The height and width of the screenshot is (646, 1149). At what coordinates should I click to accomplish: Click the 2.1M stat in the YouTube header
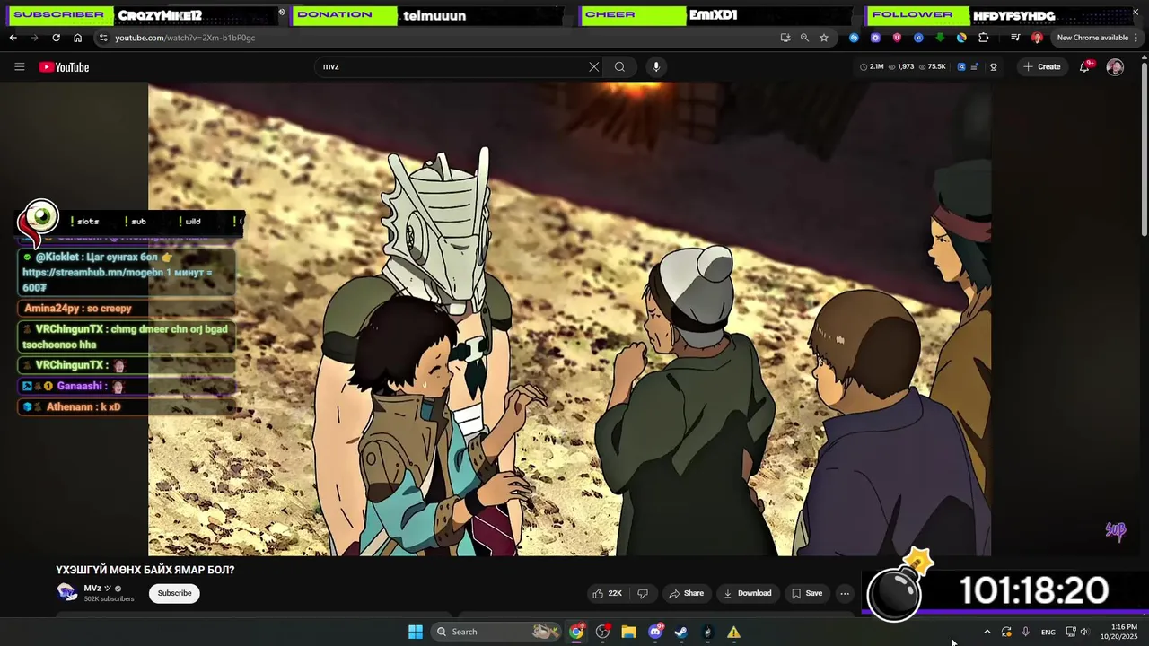pos(872,66)
